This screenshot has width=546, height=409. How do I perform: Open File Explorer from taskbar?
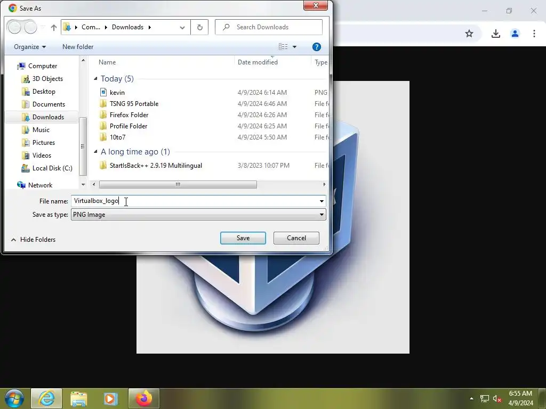[x=79, y=398]
